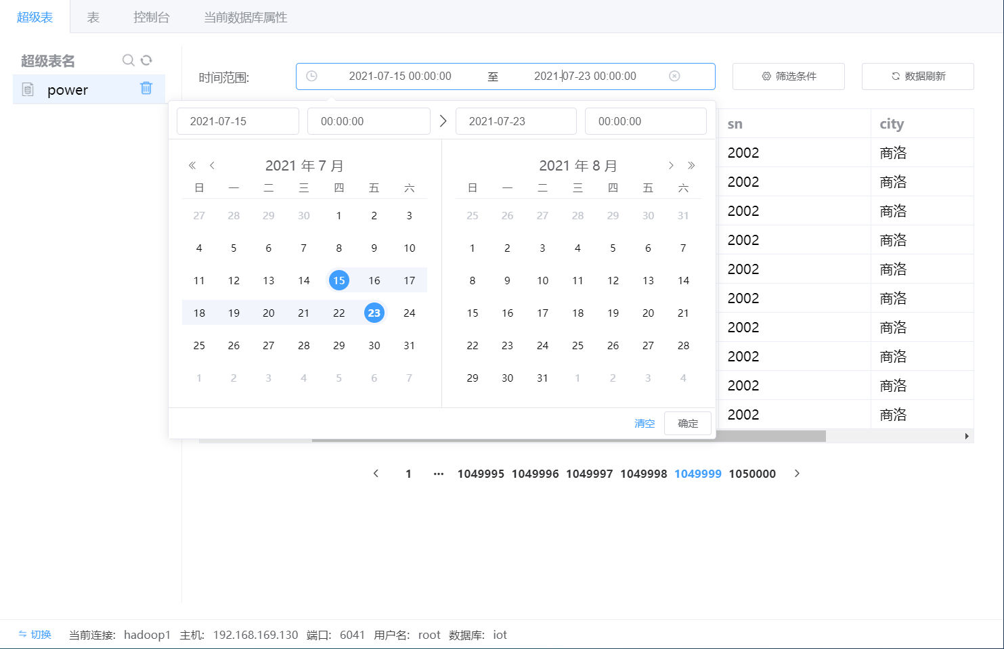
Task: Switch to the 表 tab
Action: (93, 17)
